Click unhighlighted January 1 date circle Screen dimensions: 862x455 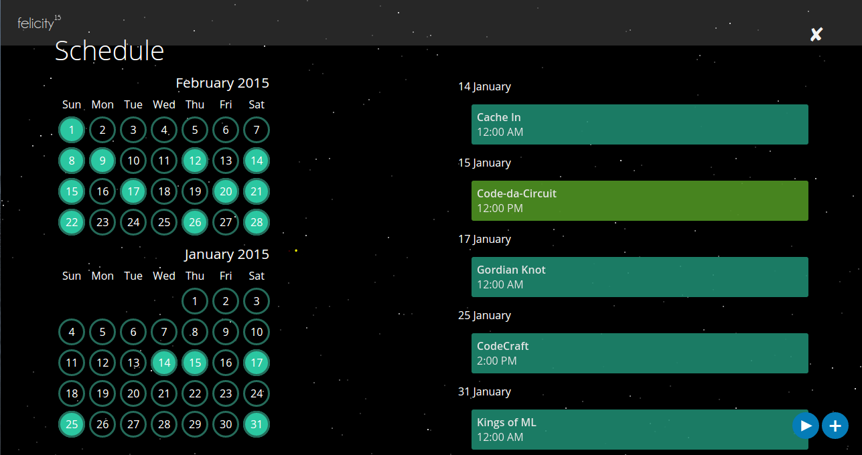(195, 301)
